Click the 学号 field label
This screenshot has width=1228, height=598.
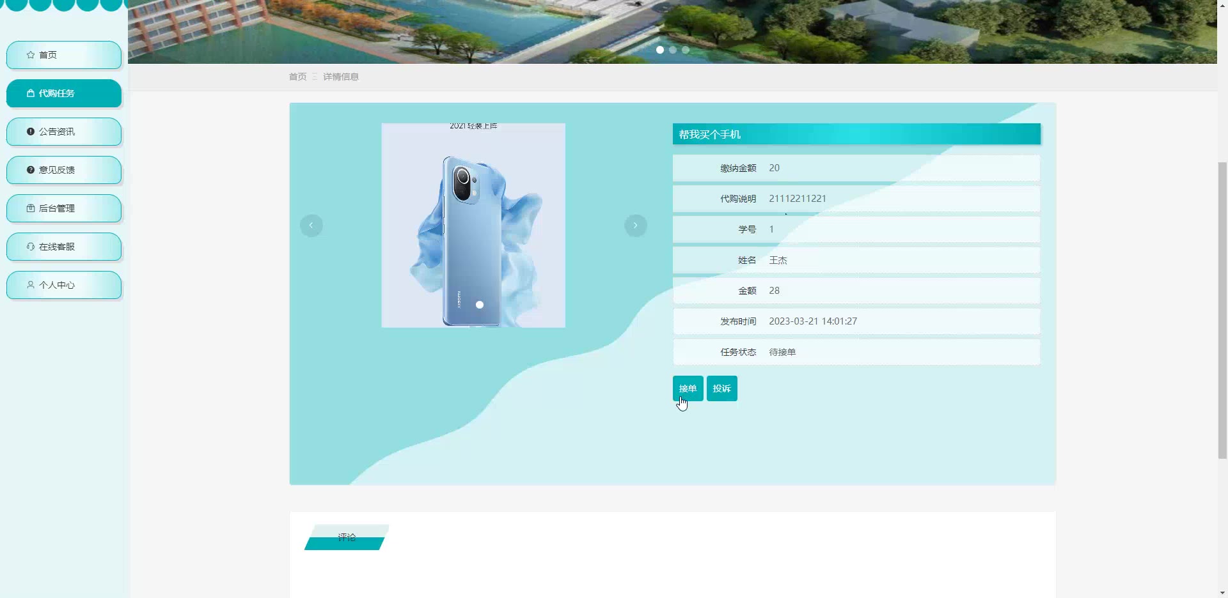747,229
